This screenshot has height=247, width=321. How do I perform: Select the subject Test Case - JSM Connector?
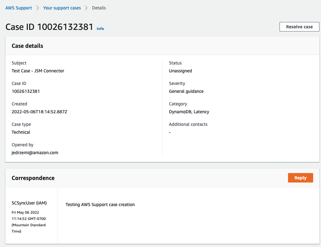38,71
